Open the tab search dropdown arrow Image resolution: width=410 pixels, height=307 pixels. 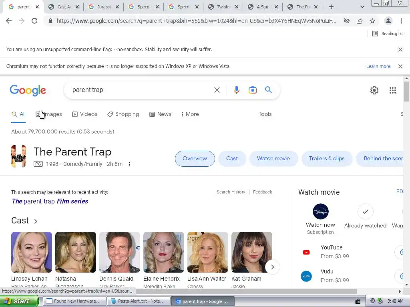[x=362, y=7]
